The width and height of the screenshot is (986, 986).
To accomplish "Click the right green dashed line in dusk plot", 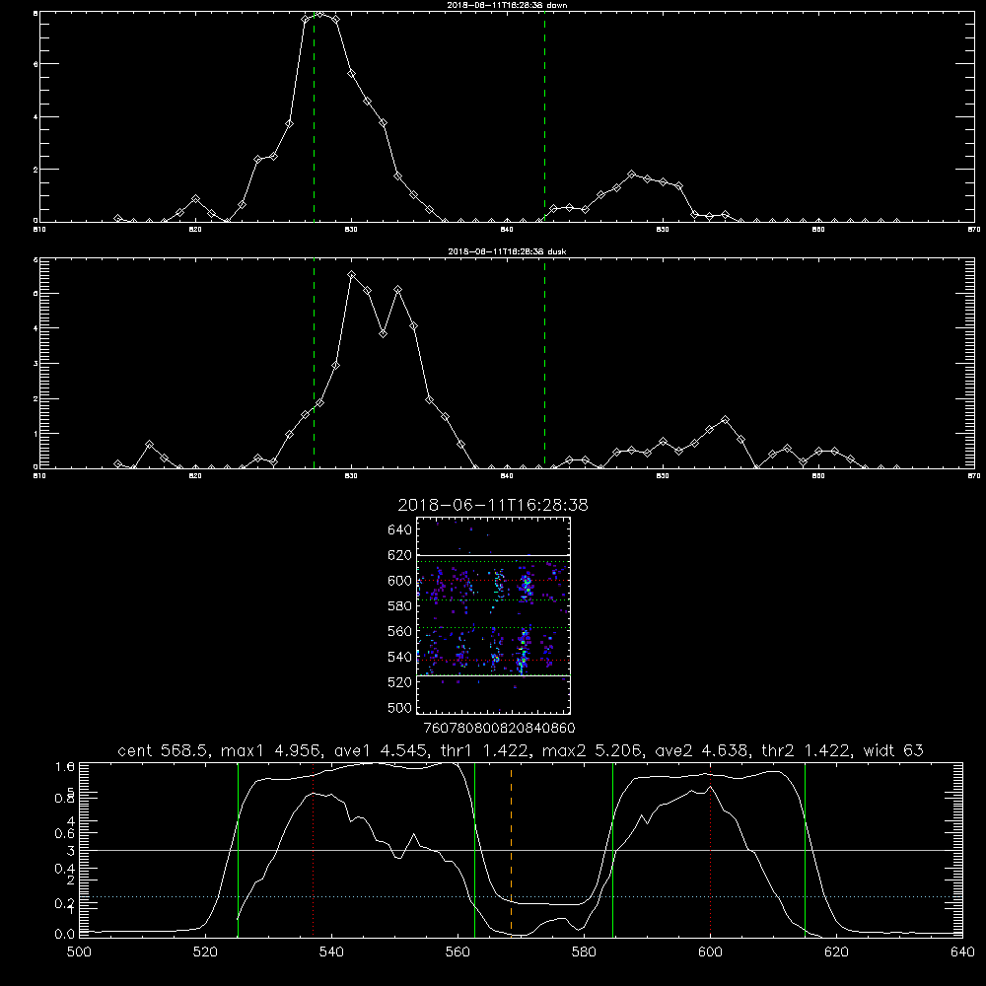I will (x=544, y=364).
